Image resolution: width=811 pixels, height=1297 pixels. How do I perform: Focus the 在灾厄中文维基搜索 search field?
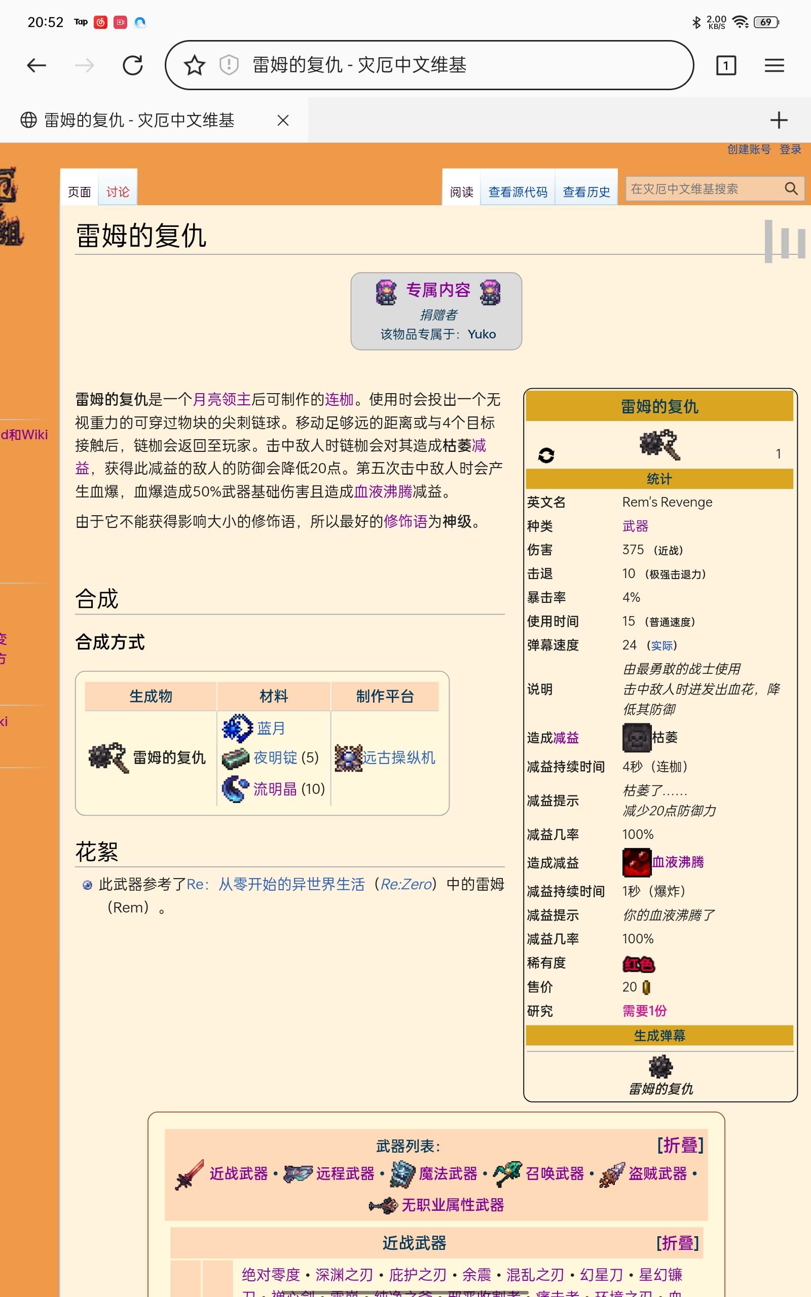coord(715,188)
